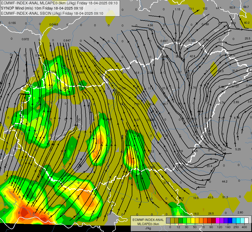
Task: Pick the dark green legend swatch
Action: 181,220
